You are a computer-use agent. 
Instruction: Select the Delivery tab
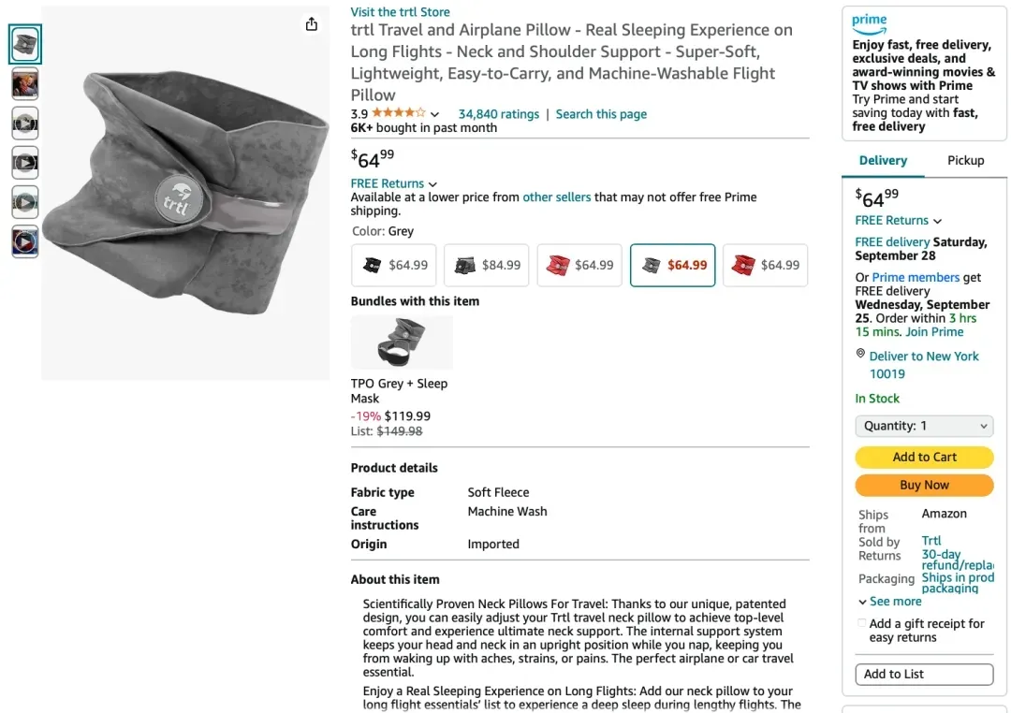pyautogui.click(x=883, y=160)
